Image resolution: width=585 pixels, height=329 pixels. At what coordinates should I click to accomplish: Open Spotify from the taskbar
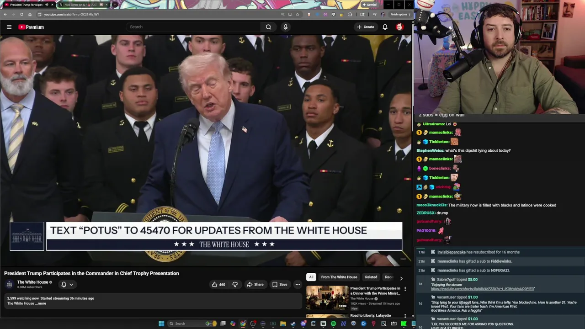click(x=333, y=324)
